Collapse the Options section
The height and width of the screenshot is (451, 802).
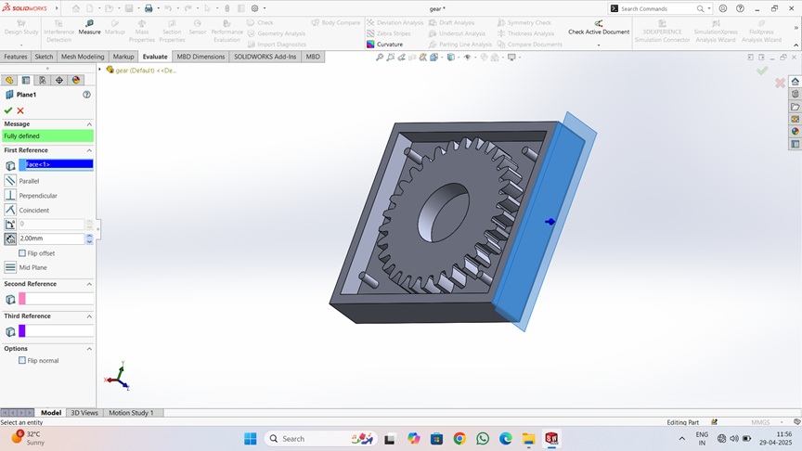coord(89,349)
